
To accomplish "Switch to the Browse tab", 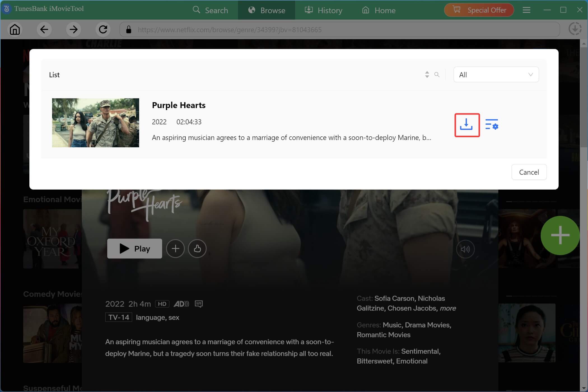I will coord(266,10).
